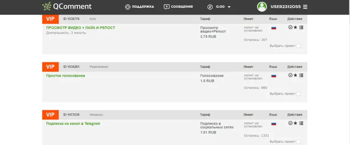Open the Поддержка support menu item
Image resolution: width=350 pixels, height=145 pixels.
(139, 6)
